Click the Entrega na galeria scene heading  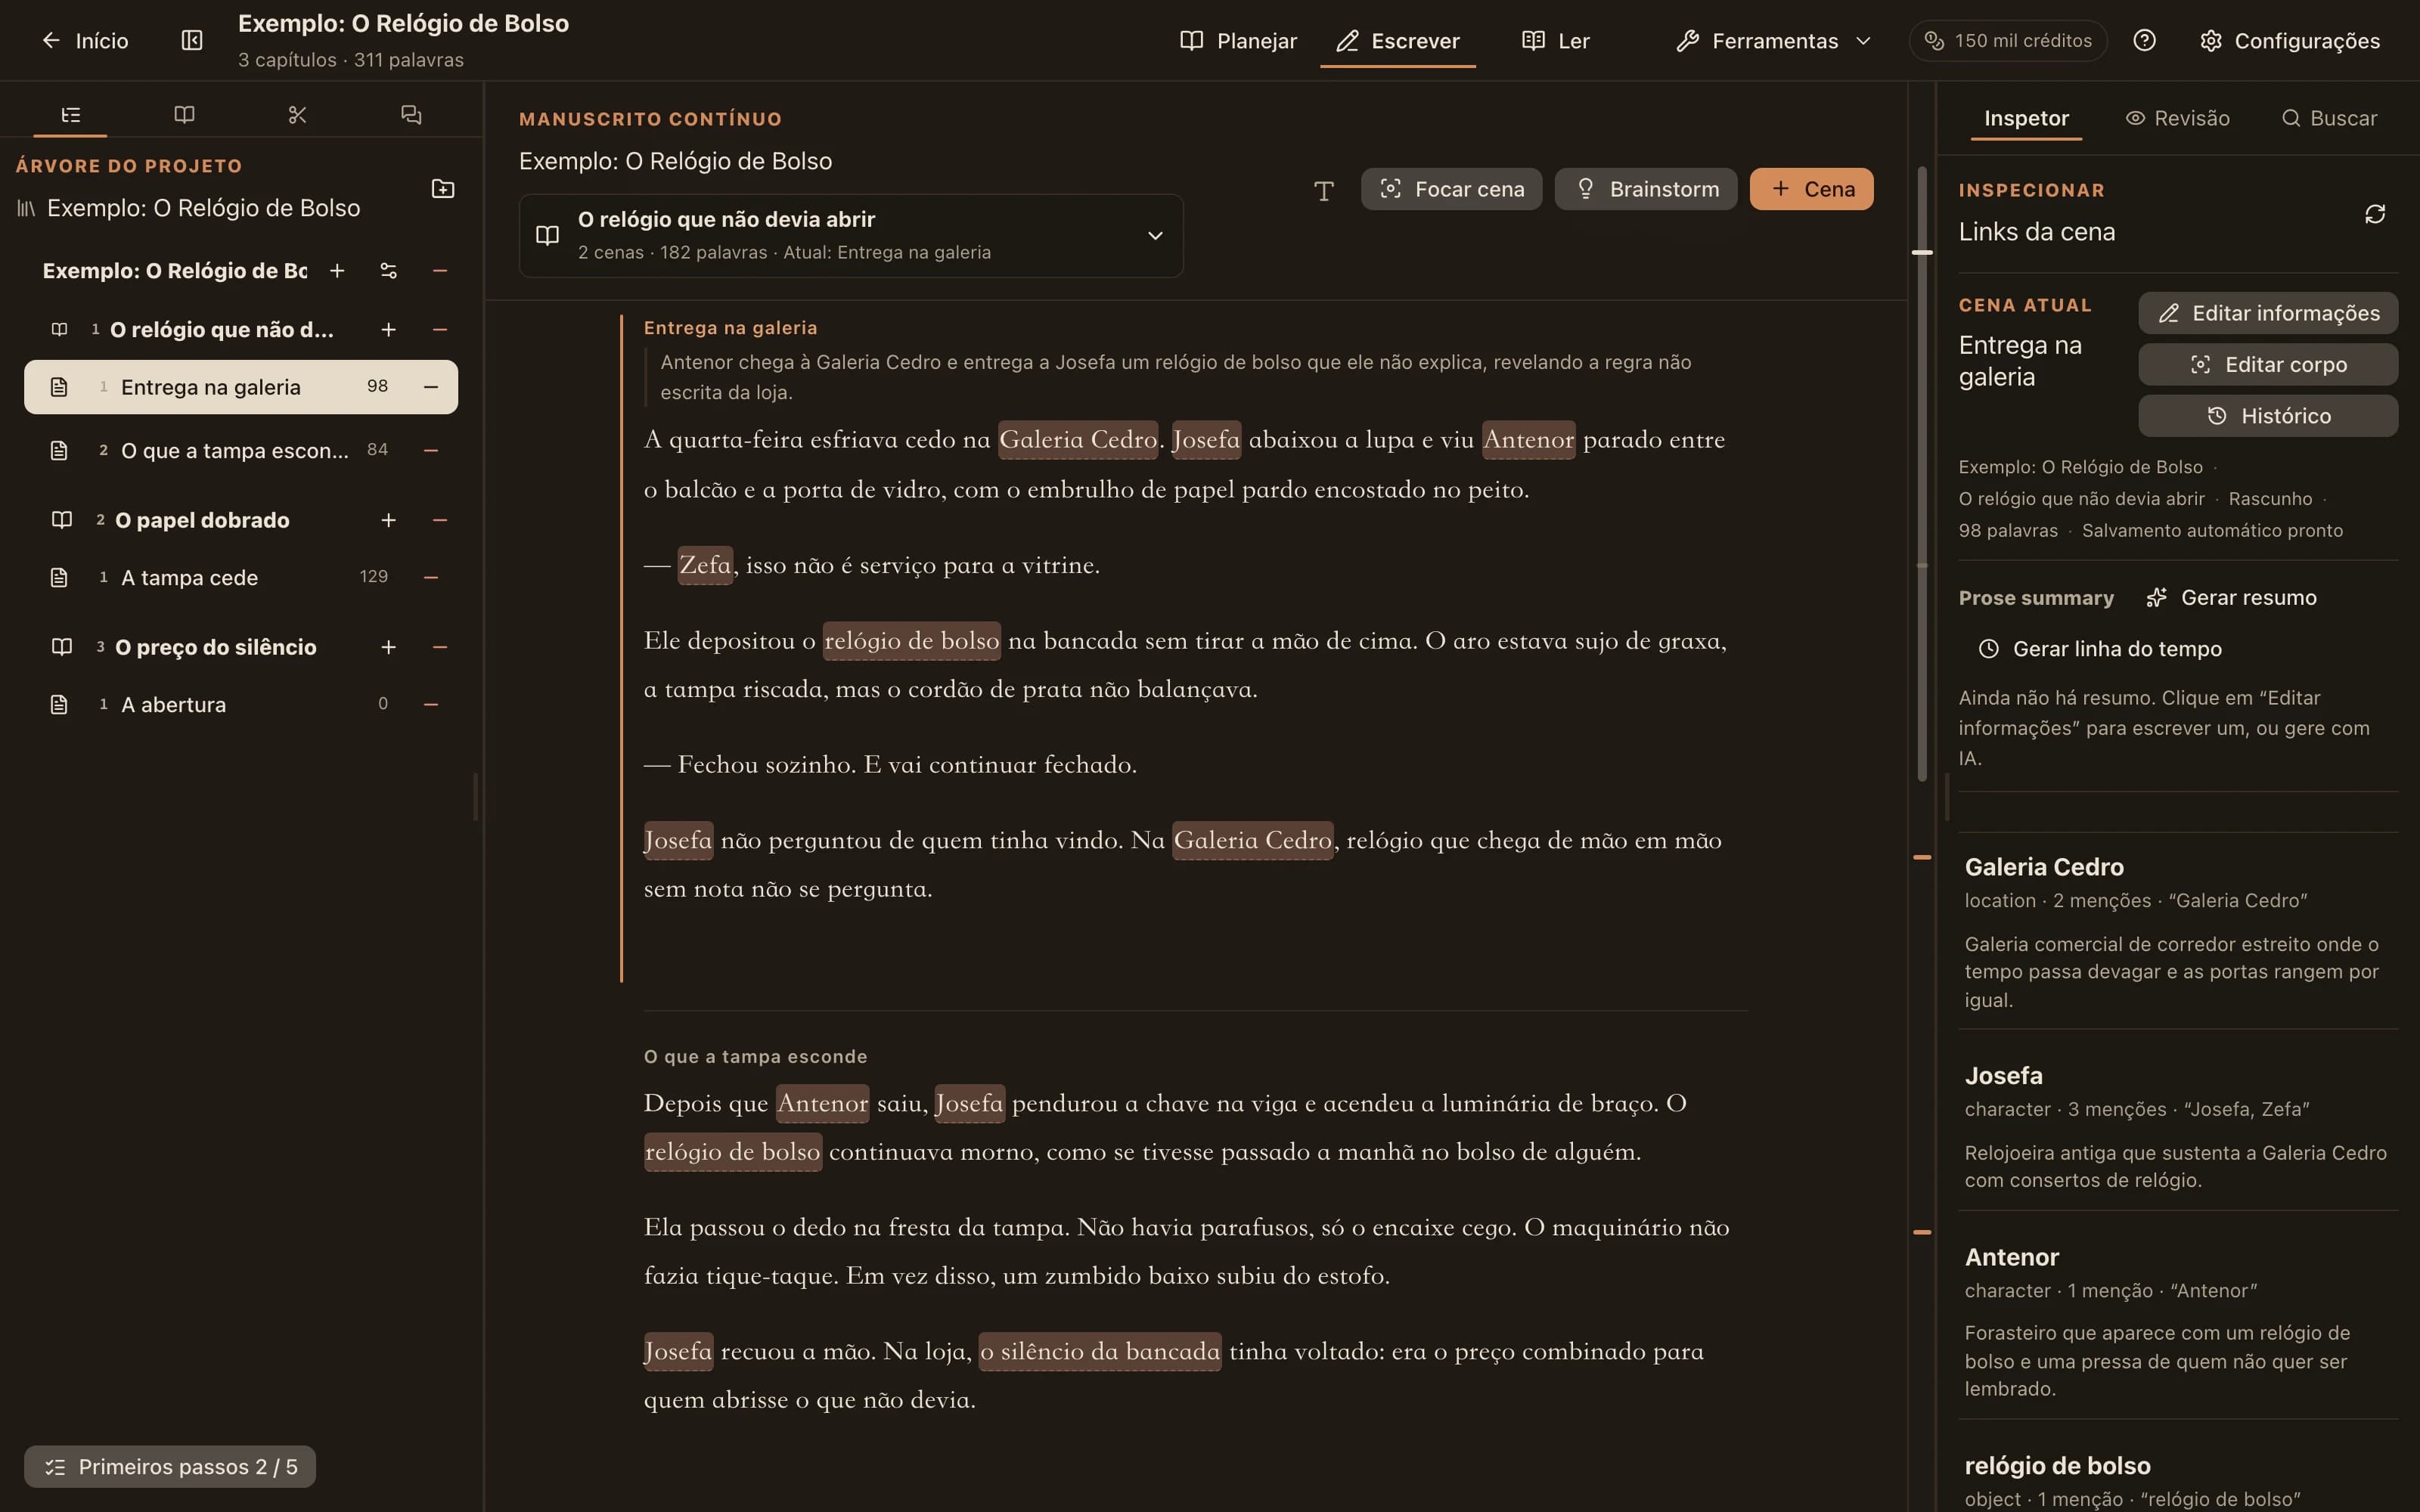coord(730,328)
